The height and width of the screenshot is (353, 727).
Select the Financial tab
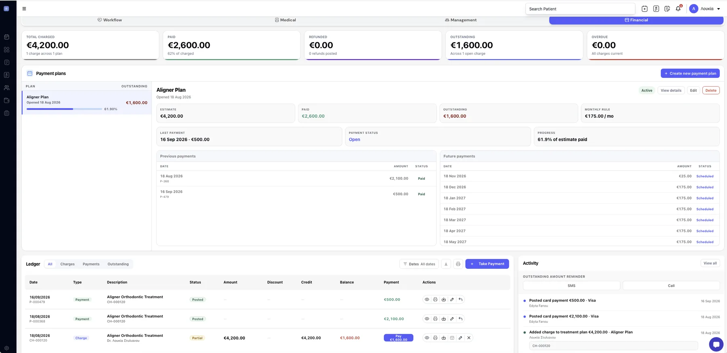[636, 20]
